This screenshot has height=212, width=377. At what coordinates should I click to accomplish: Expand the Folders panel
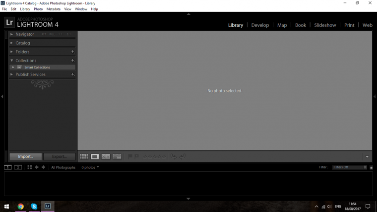pos(11,52)
